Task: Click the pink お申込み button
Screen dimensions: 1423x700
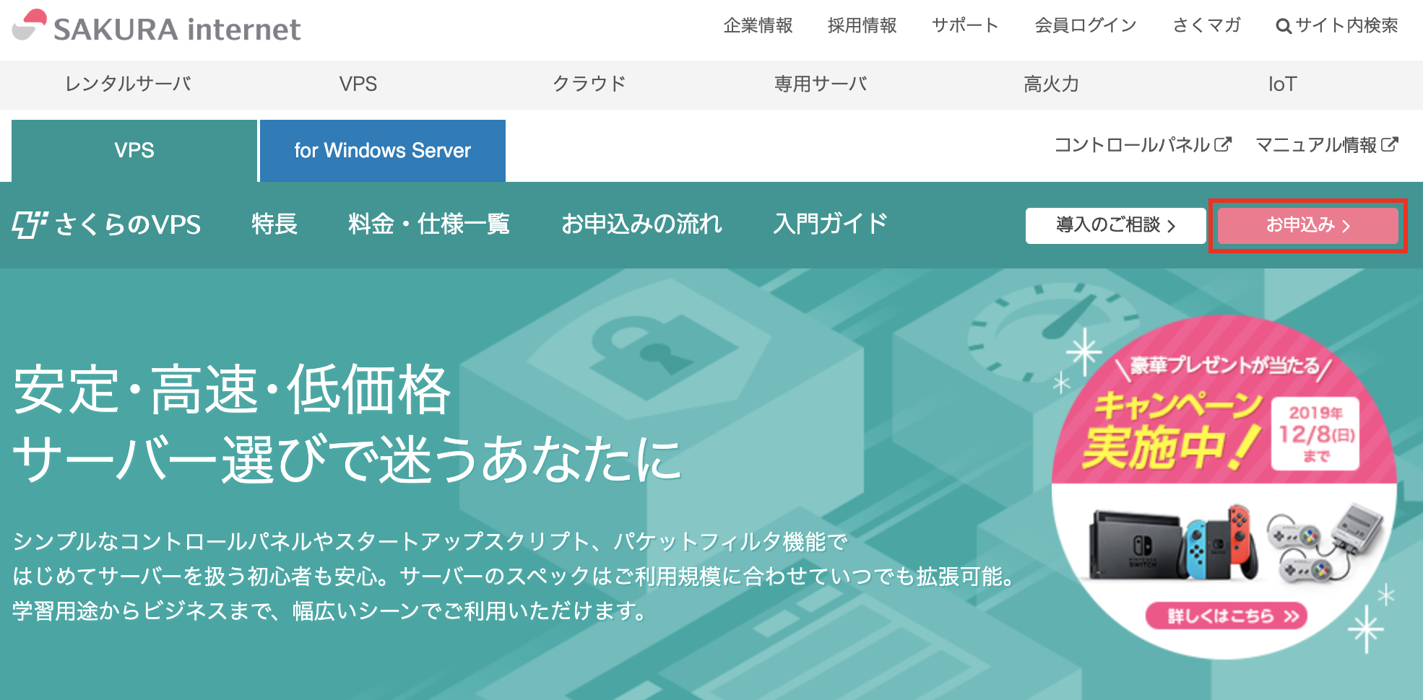Action: [x=1308, y=226]
